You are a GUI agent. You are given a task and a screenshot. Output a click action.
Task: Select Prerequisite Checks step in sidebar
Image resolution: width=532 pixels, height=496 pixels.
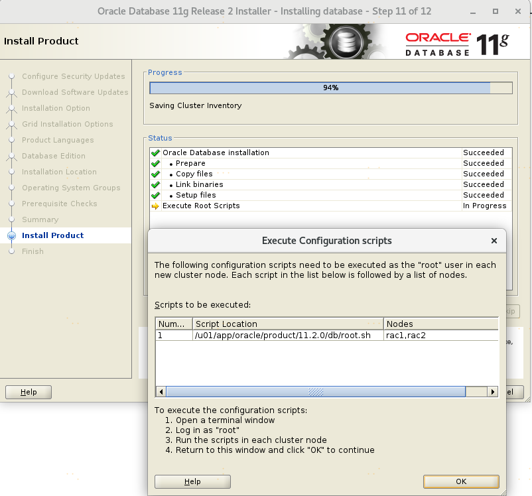[59, 204]
